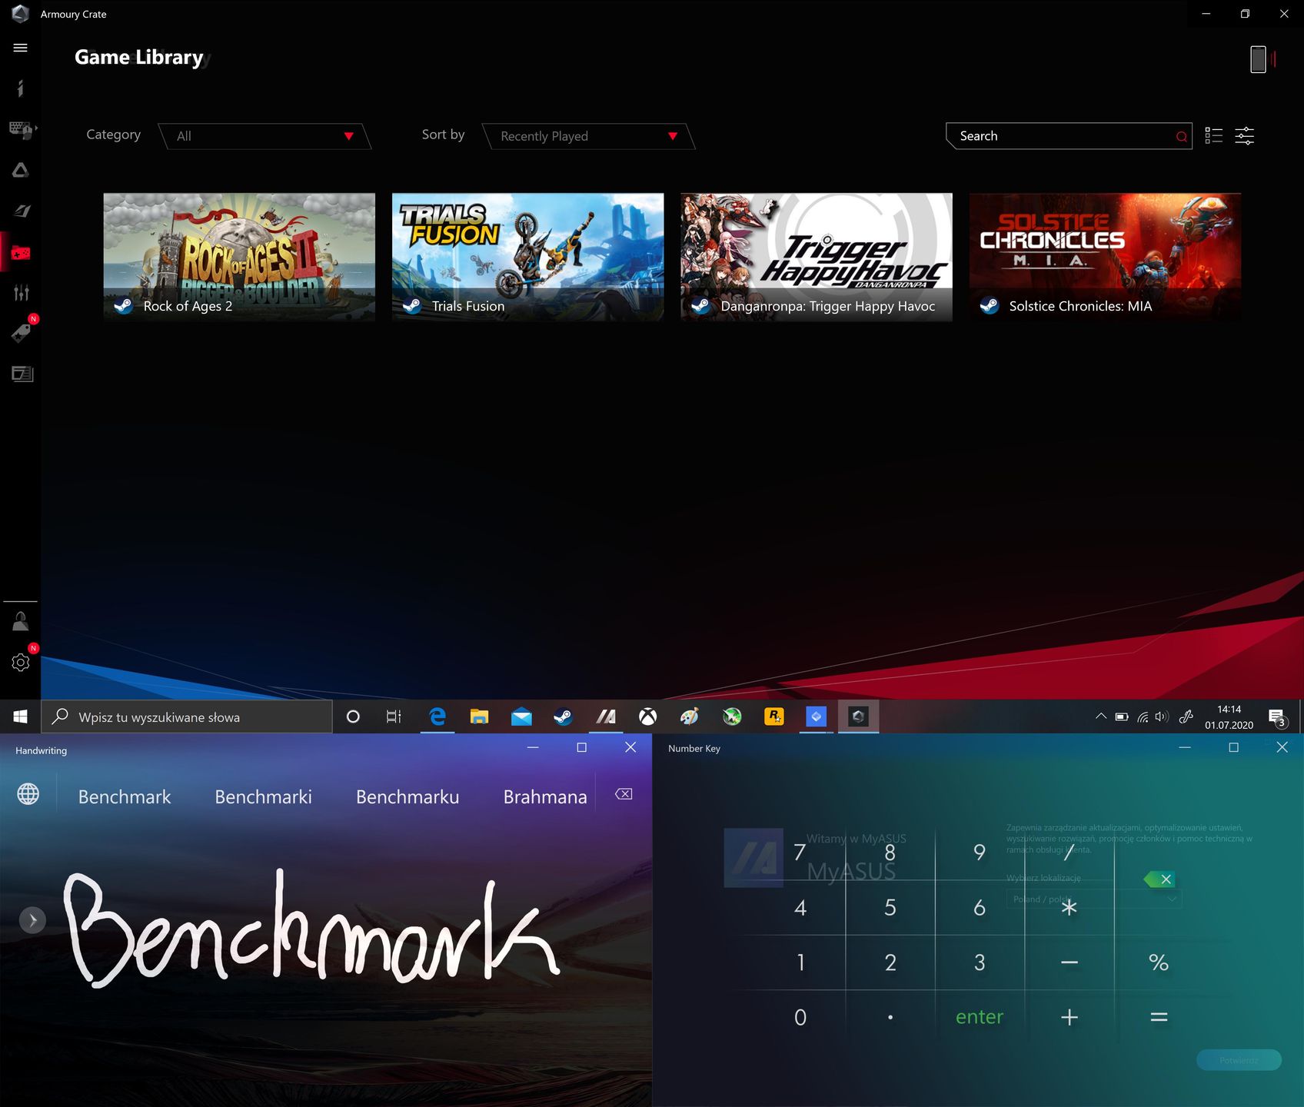Open the Device keyboard sidebar icon
The height and width of the screenshot is (1107, 1304).
point(21,129)
